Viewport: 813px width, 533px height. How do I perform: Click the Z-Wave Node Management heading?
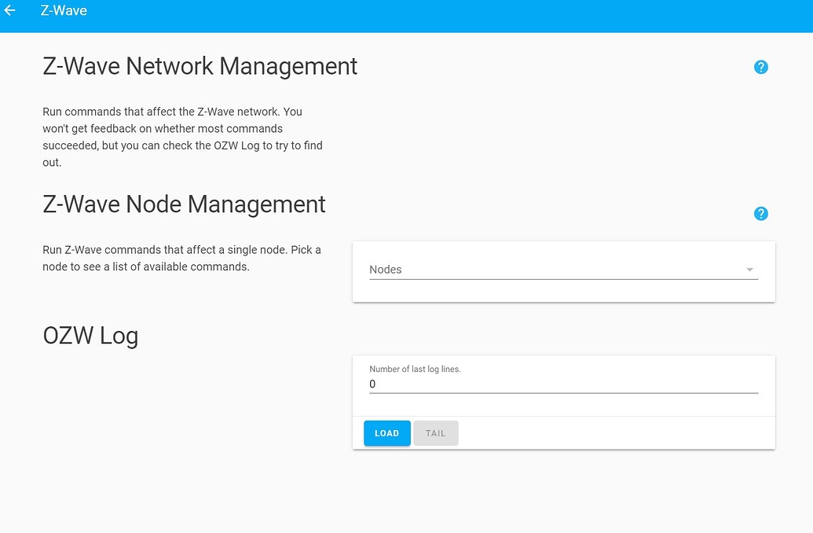pyautogui.click(x=184, y=205)
